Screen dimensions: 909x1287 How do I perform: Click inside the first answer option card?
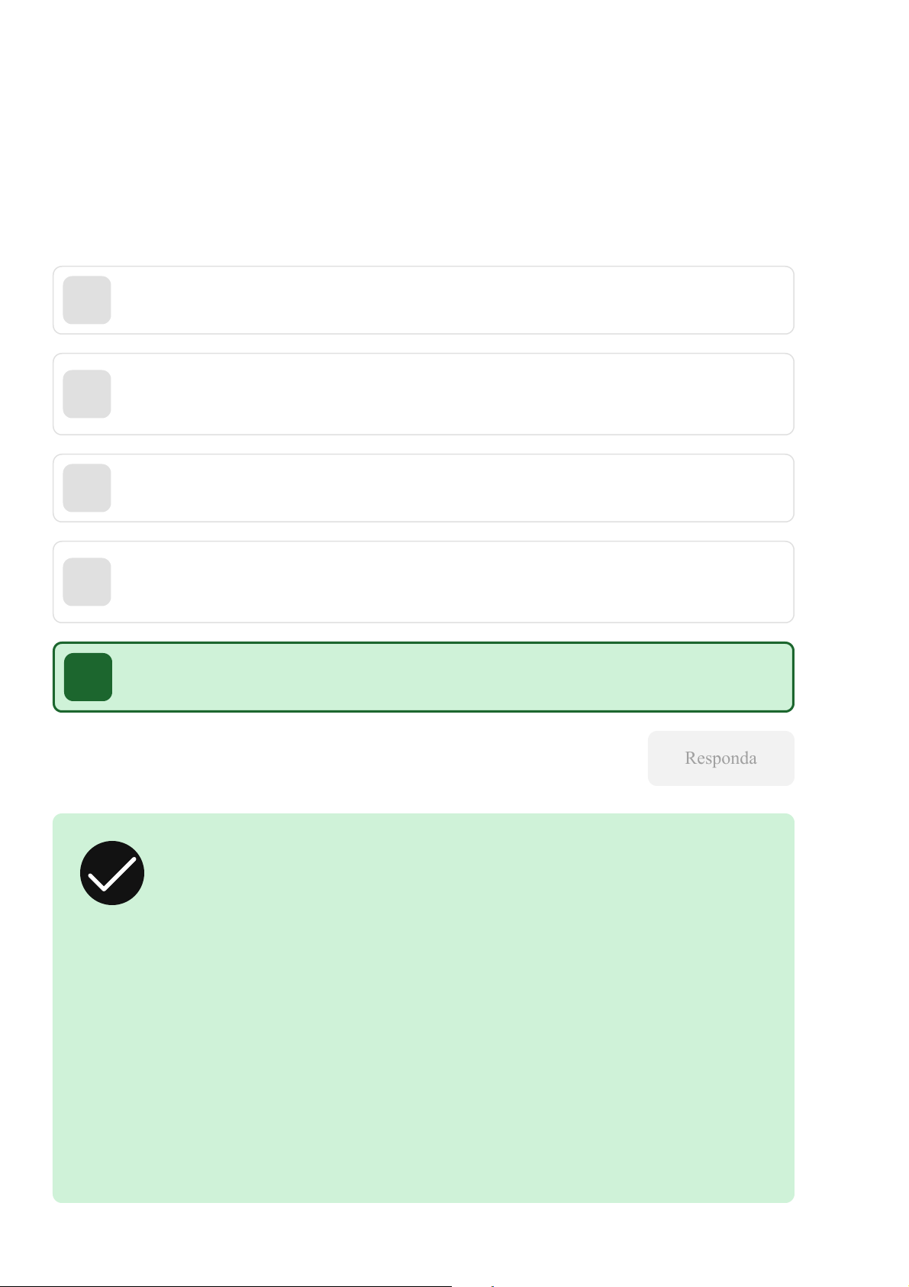[450, 300]
